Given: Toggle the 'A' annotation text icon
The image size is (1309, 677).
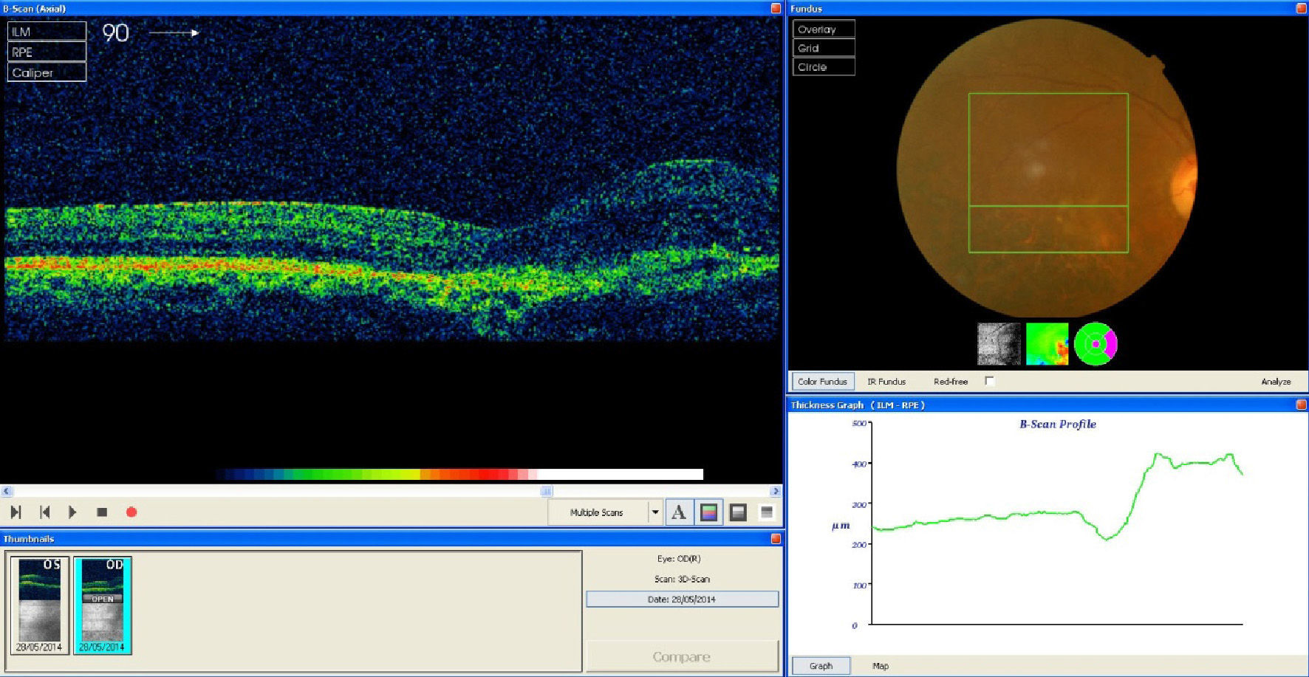Looking at the screenshot, I should point(679,512).
